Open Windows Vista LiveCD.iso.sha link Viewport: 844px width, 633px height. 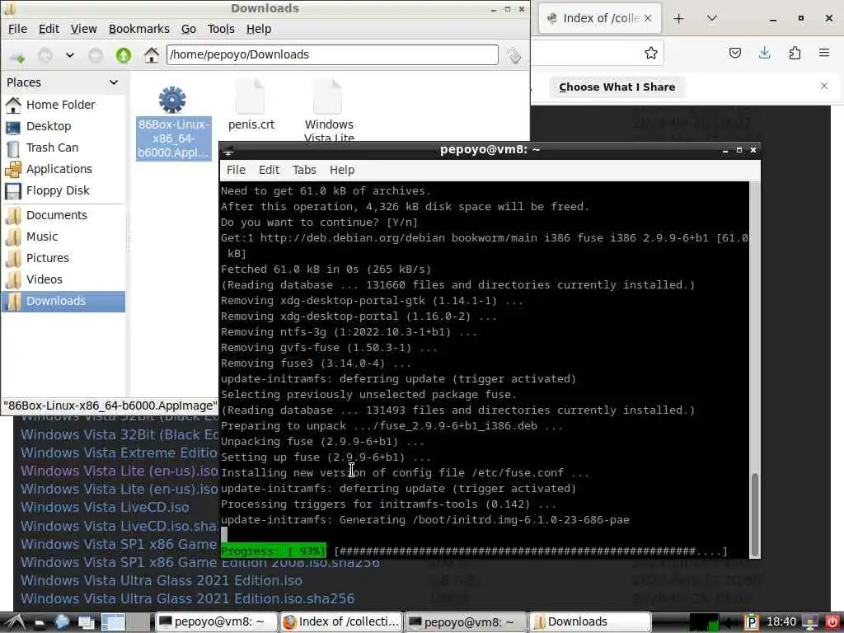(119, 526)
